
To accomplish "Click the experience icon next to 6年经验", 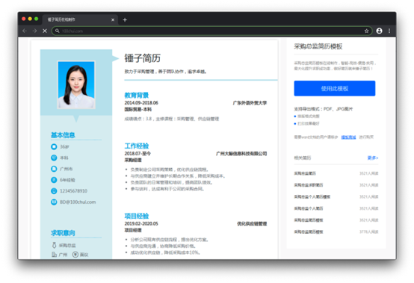I will pos(54,180).
